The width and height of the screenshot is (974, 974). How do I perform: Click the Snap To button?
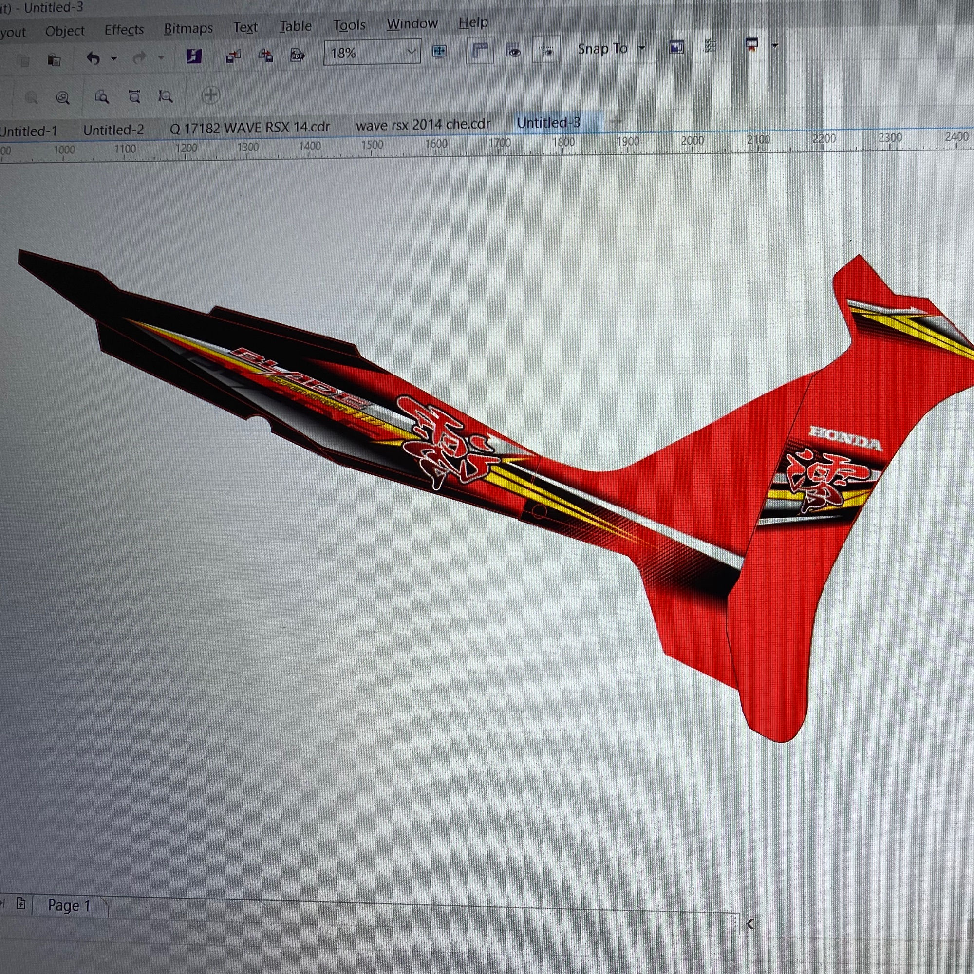pos(602,49)
